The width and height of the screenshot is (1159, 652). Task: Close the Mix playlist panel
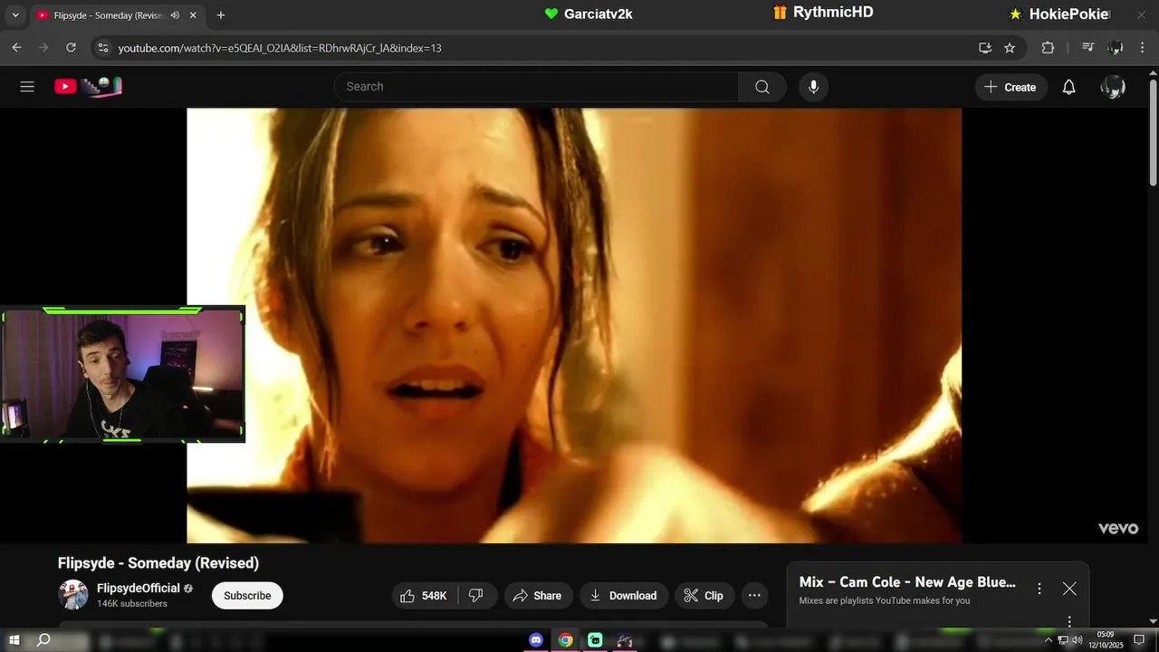pos(1069,589)
